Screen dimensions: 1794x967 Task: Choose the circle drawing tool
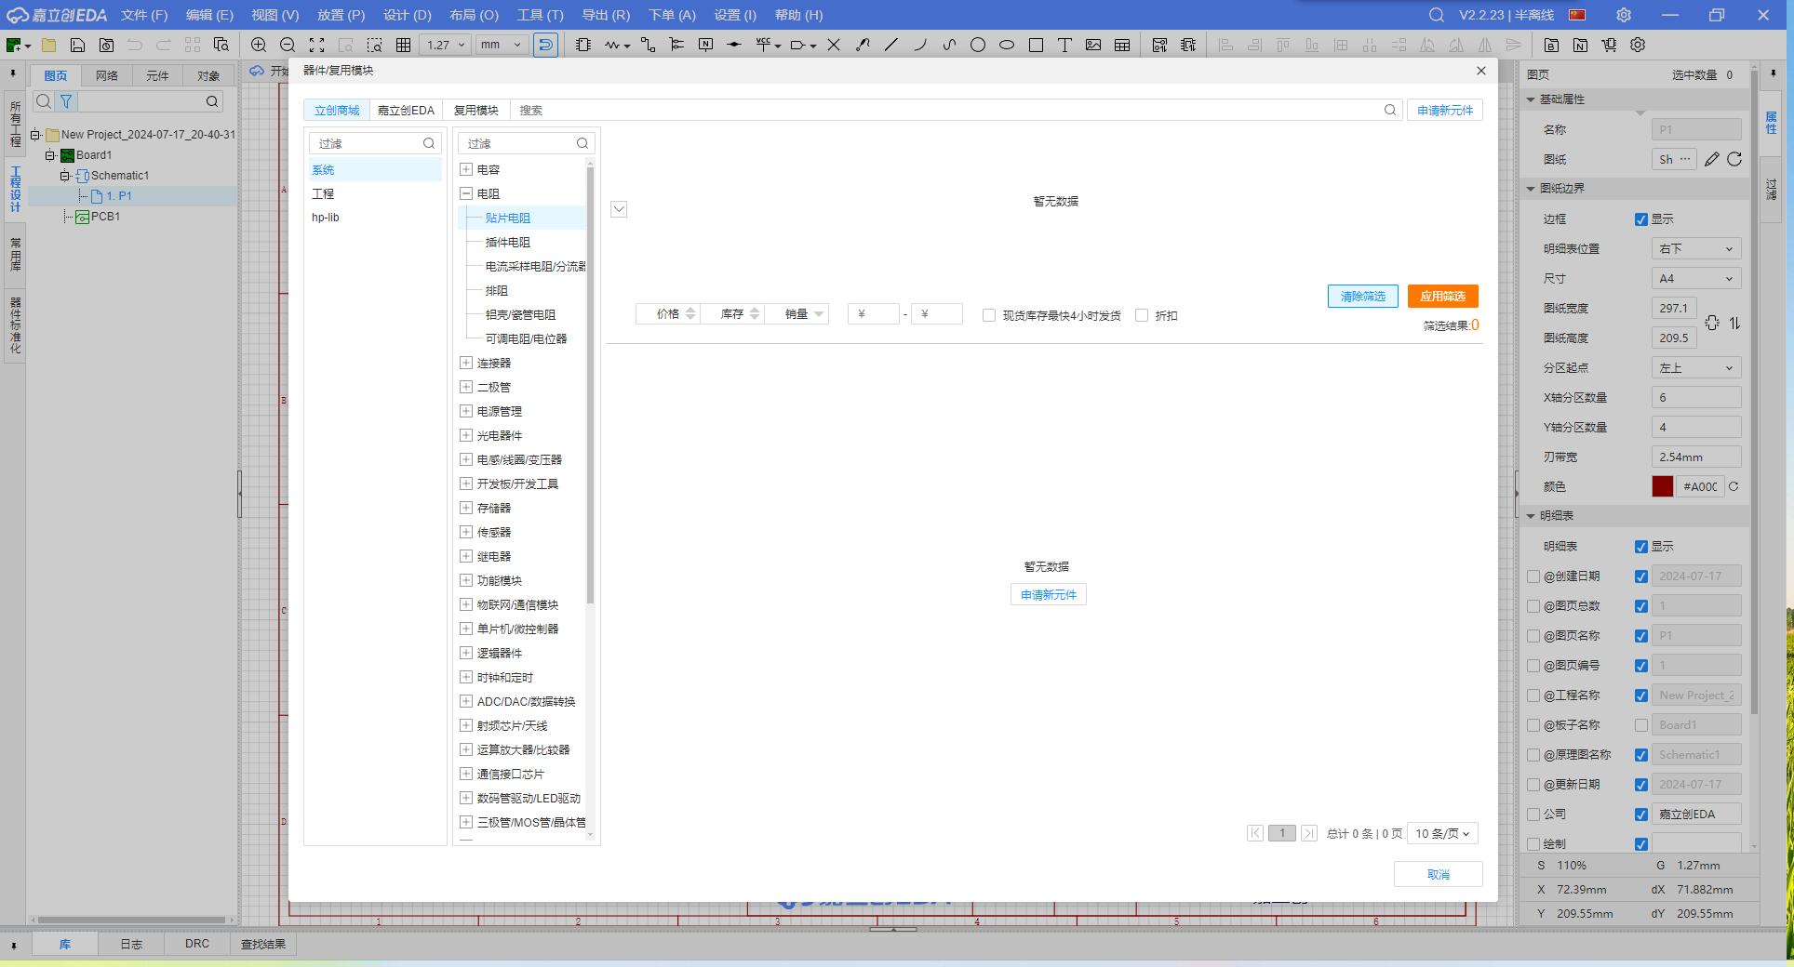(x=978, y=45)
